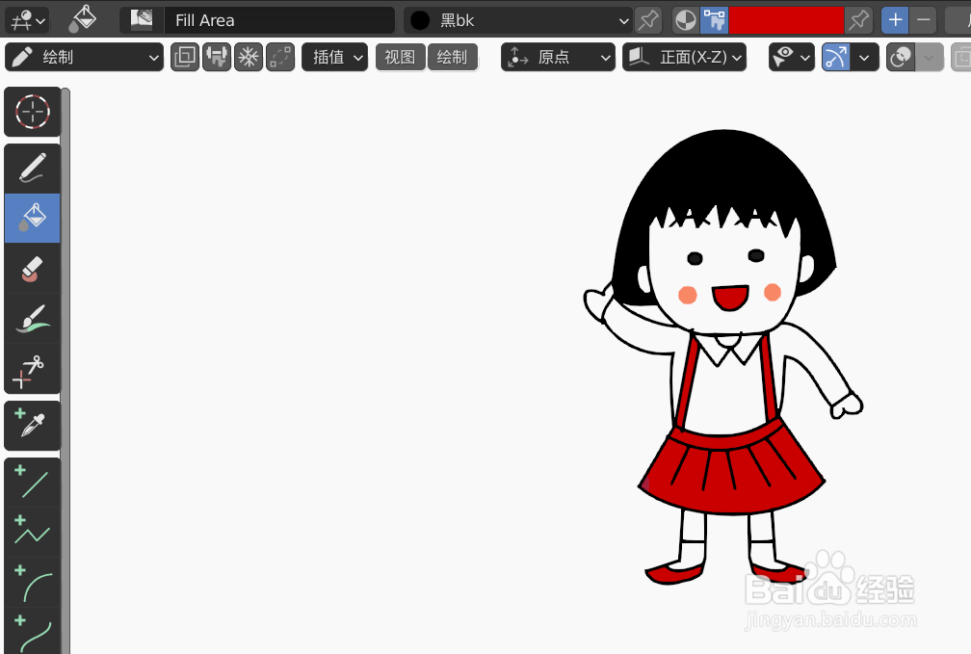Toggle the pin next to red swatch
The width and height of the screenshot is (971, 654).
[859, 20]
